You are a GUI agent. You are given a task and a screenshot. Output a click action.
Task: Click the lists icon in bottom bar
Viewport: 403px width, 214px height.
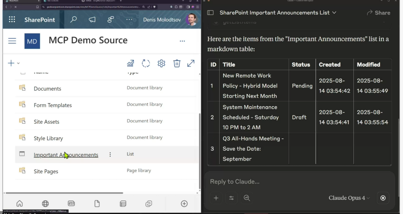[x=123, y=204]
